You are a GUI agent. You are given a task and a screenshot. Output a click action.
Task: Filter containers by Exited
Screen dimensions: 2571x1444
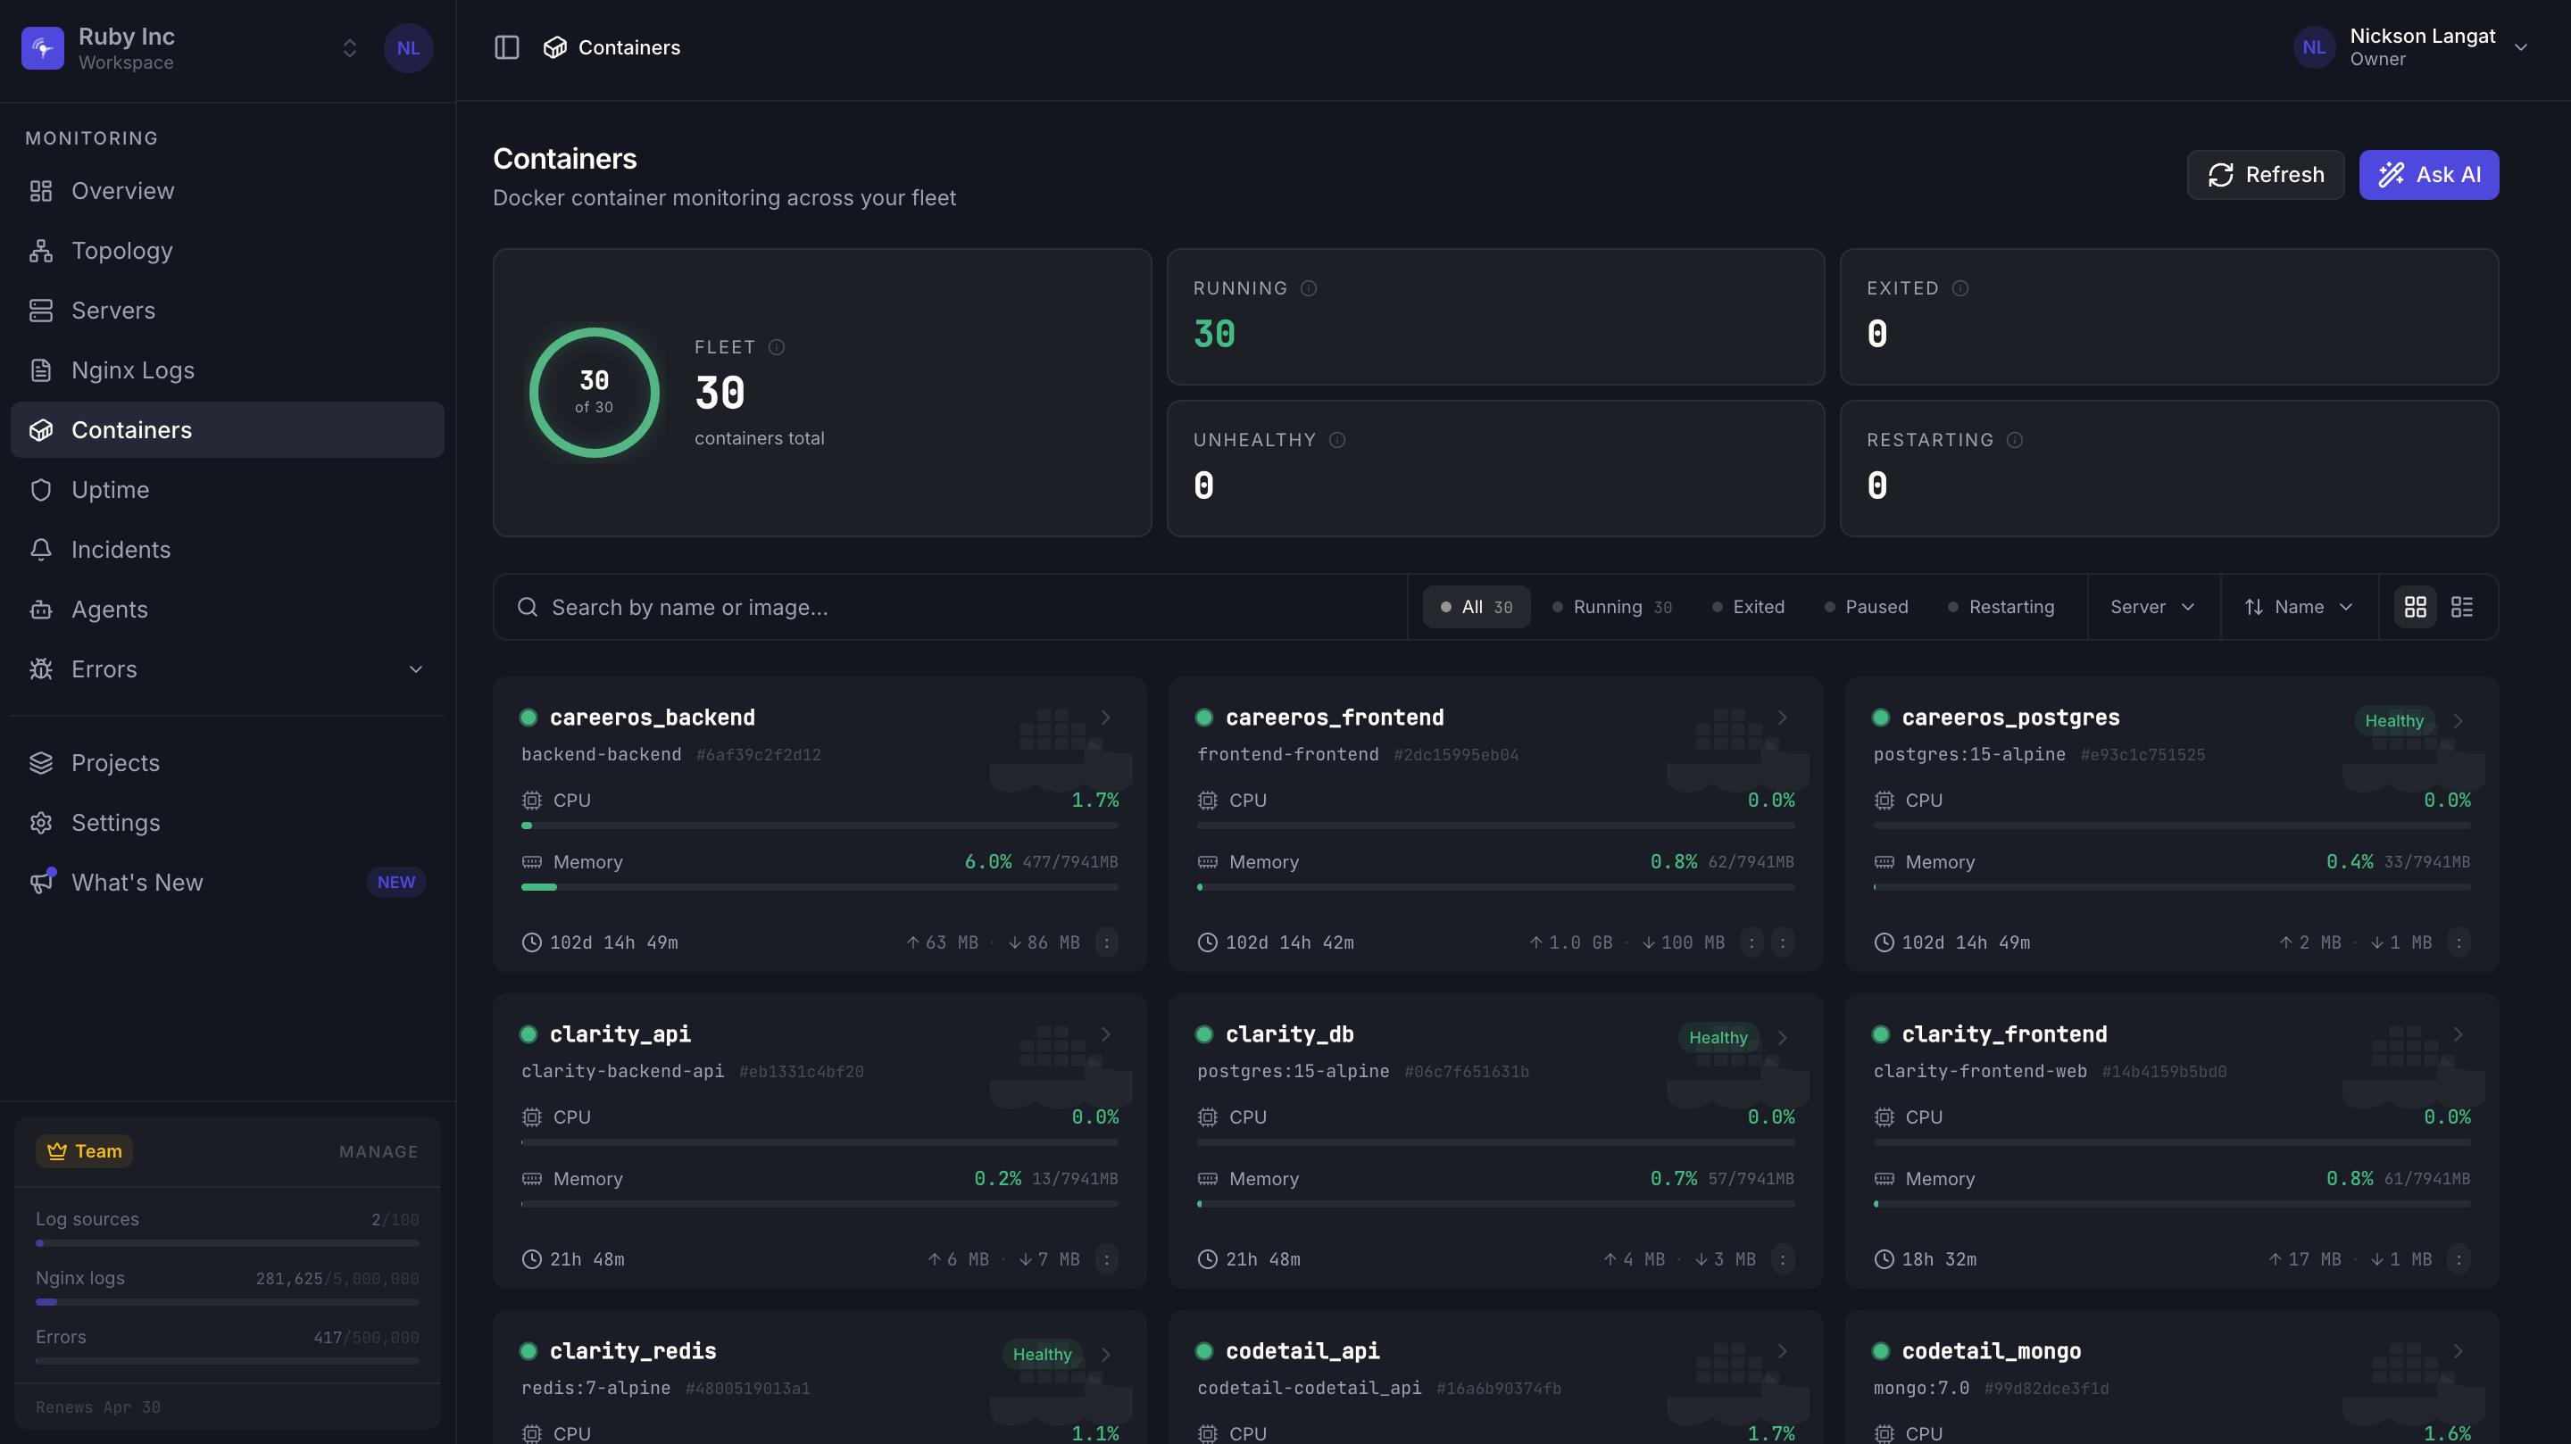click(x=1749, y=607)
